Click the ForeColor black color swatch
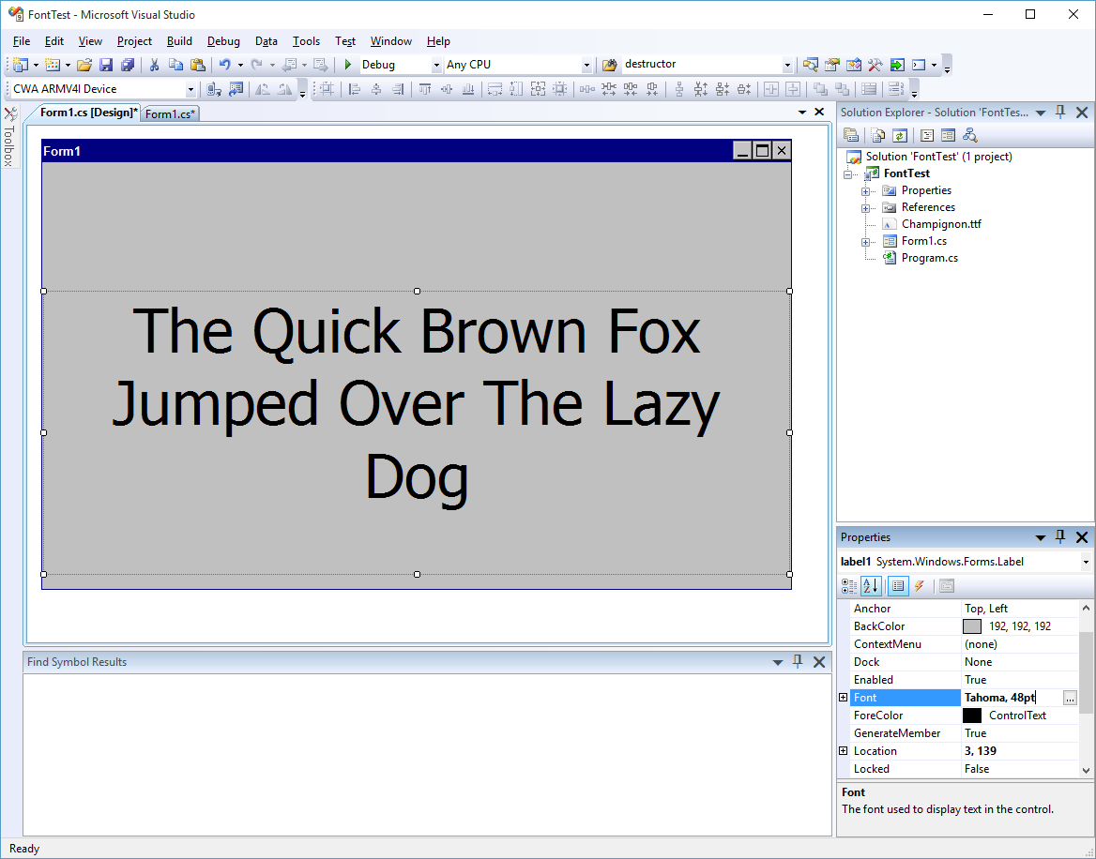This screenshot has width=1096, height=859. pyautogui.click(x=972, y=716)
